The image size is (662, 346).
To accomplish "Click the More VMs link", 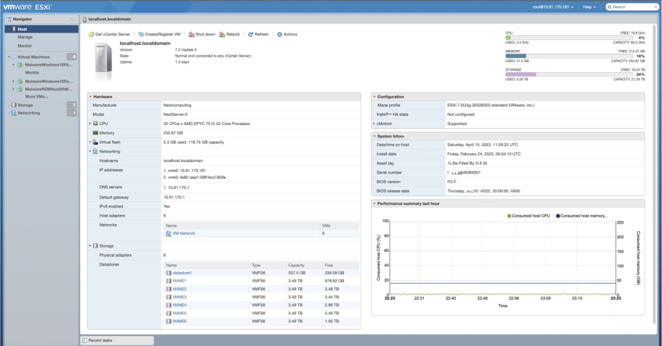I will pos(37,97).
